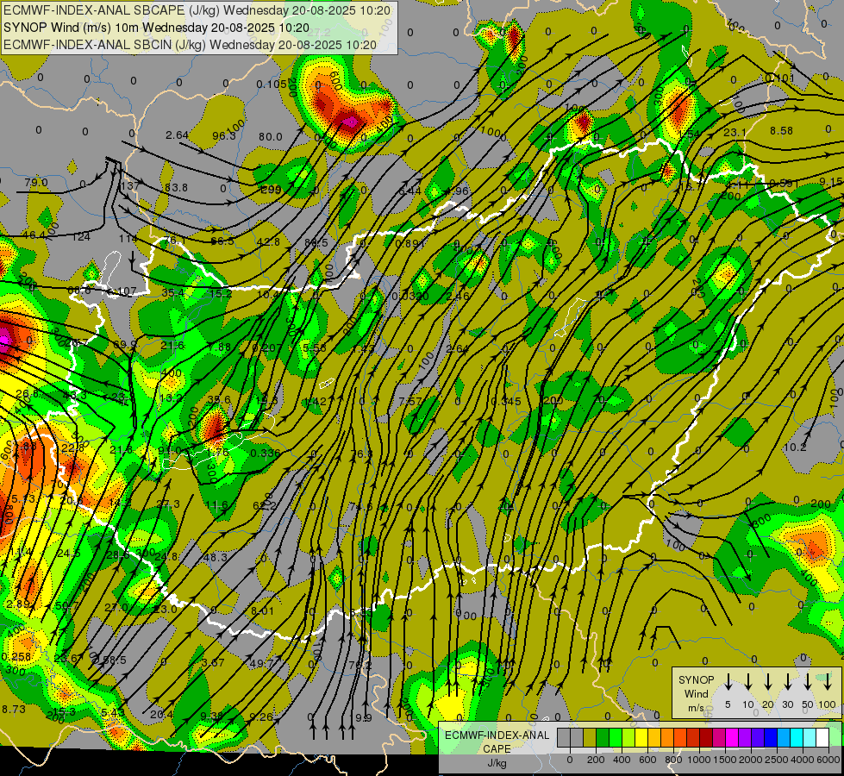Click the map value '0.336'
The image size is (844, 776).
pos(266,454)
